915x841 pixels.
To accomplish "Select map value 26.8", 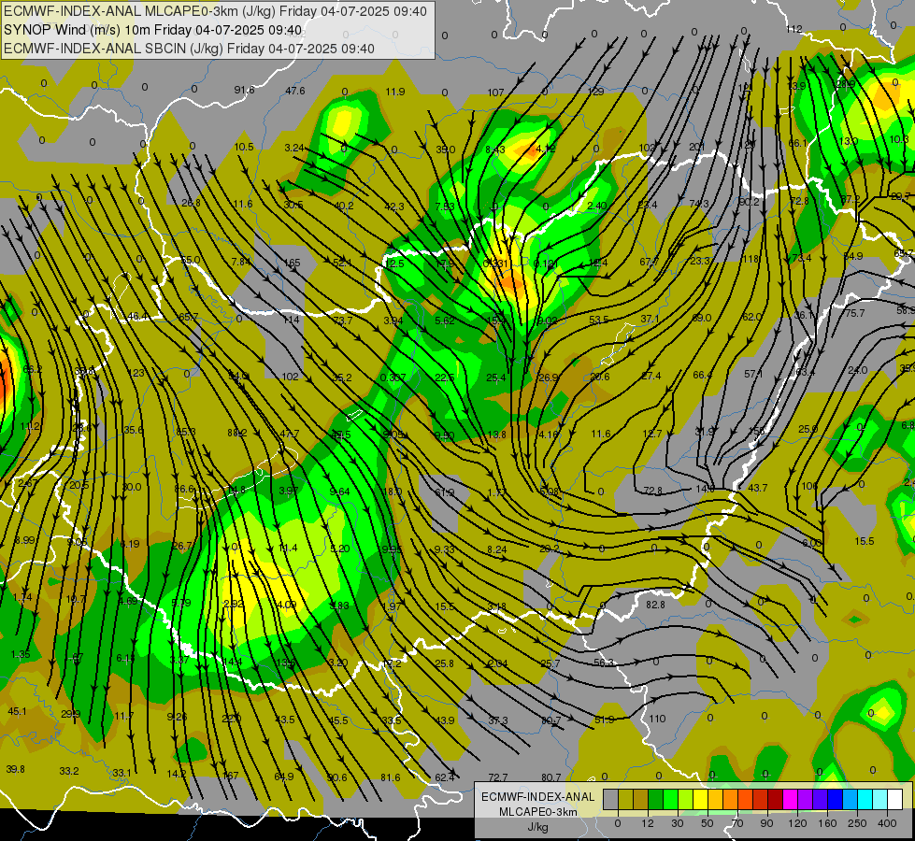I will [191, 203].
